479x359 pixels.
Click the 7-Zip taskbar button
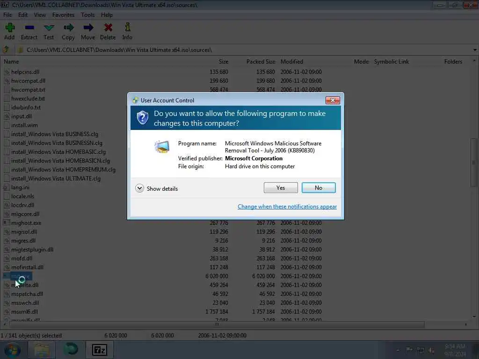click(100, 350)
